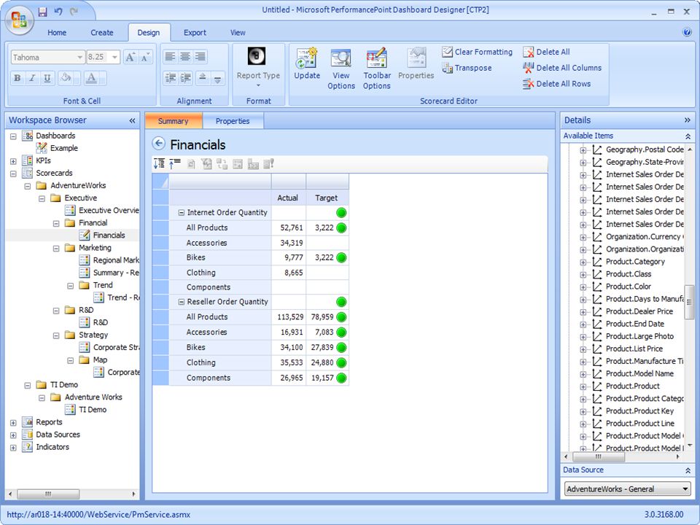700x525 pixels.
Task: Toggle italic formatting
Action: [32, 78]
